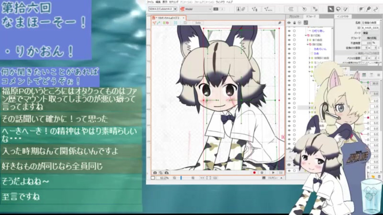Open the ウィンドウ menu

(220, 2)
